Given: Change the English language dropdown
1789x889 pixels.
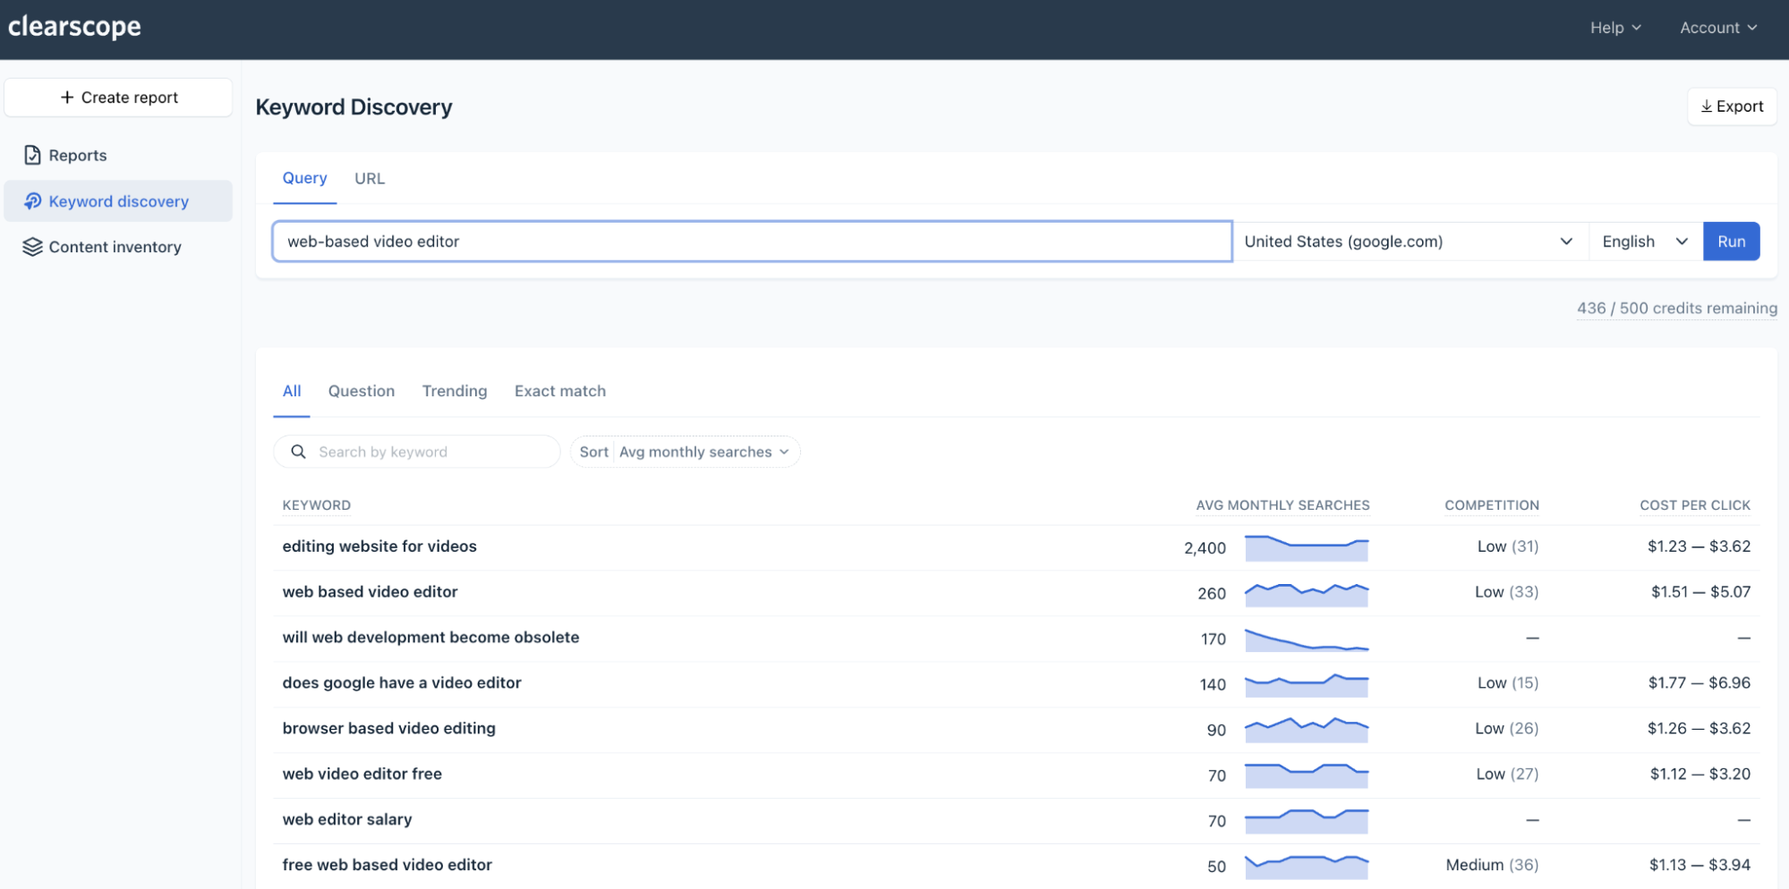Looking at the screenshot, I should click(1644, 241).
